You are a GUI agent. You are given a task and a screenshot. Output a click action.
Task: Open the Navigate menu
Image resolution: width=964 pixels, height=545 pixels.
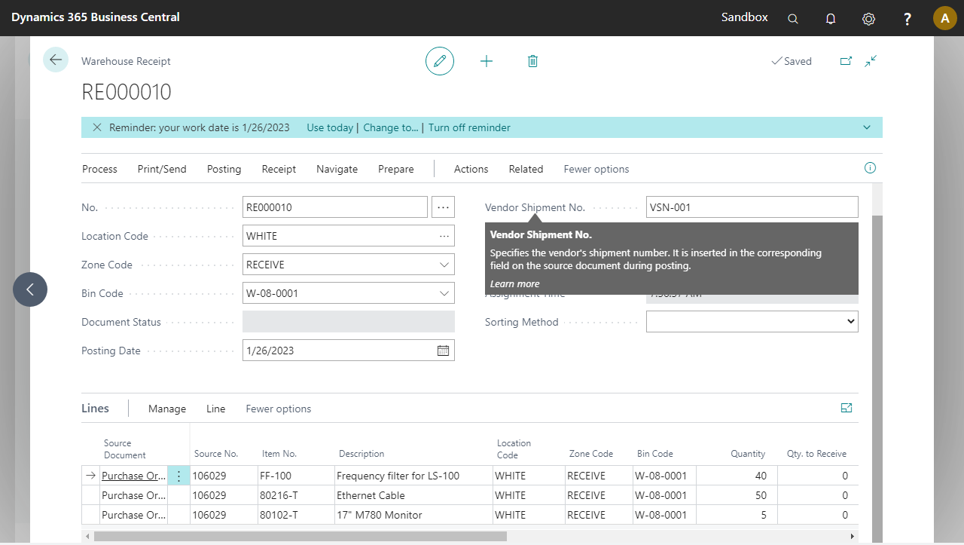337,169
